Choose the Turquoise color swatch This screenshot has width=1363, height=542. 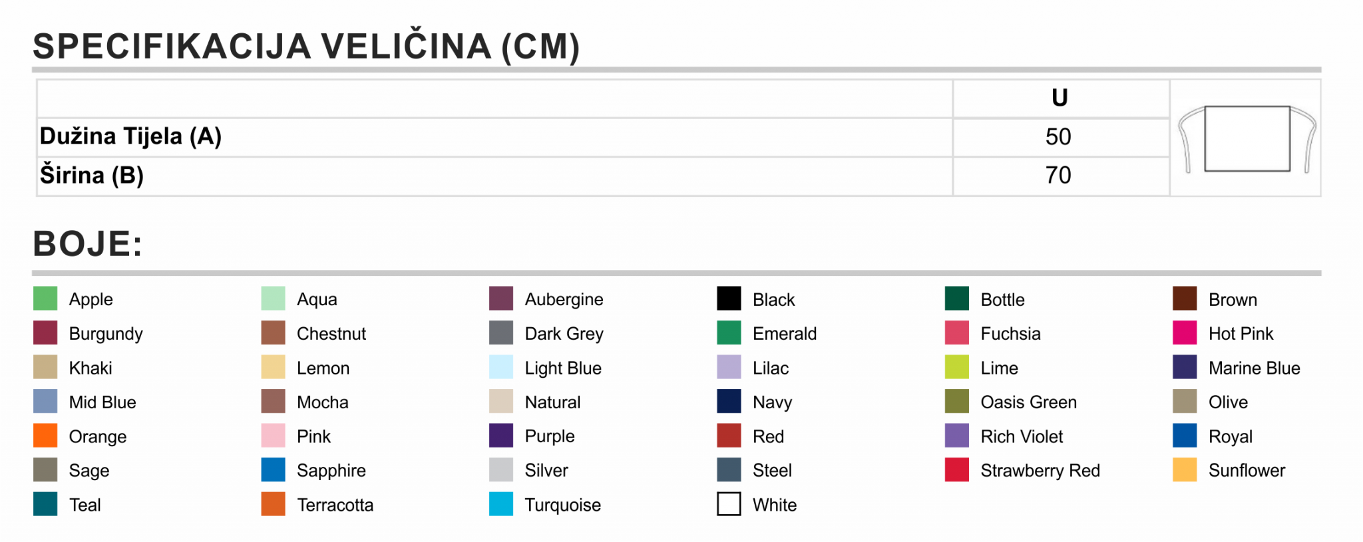501,504
